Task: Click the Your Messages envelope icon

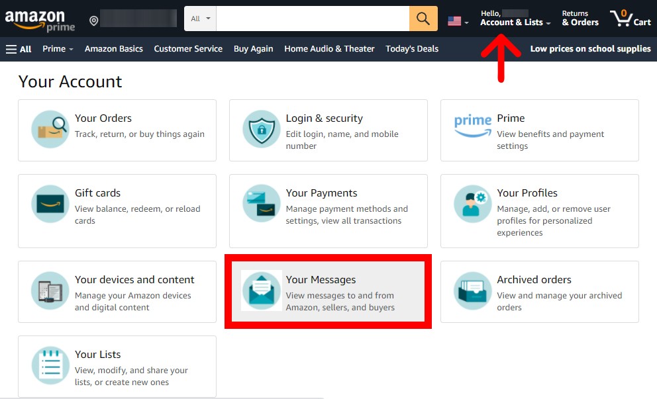Action: [262, 290]
